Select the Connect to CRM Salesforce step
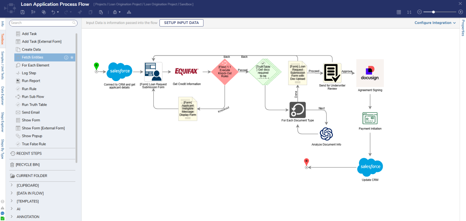466x221 pixels. [x=119, y=72]
